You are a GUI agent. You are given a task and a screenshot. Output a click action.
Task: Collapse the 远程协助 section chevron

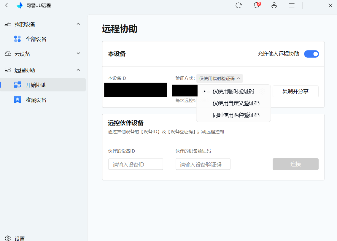point(78,70)
